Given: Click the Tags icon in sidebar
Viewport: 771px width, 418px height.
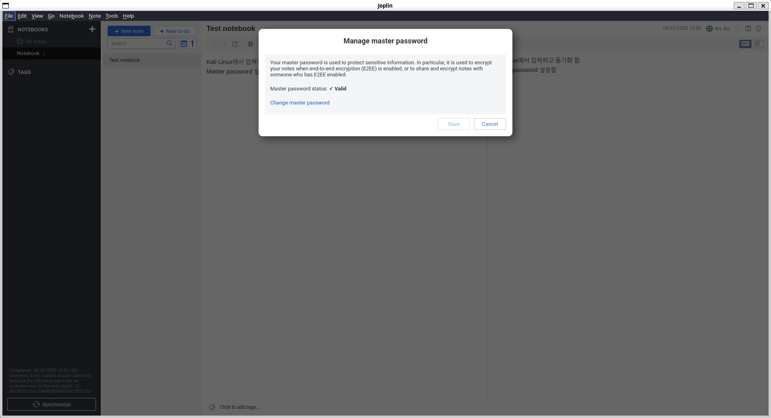Looking at the screenshot, I should pos(11,72).
